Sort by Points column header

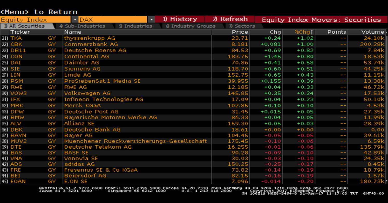click(337, 32)
